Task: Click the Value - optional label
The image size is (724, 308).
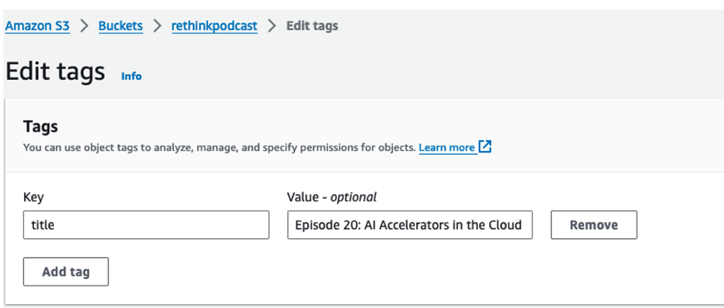Action: pyautogui.click(x=332, y=197)
